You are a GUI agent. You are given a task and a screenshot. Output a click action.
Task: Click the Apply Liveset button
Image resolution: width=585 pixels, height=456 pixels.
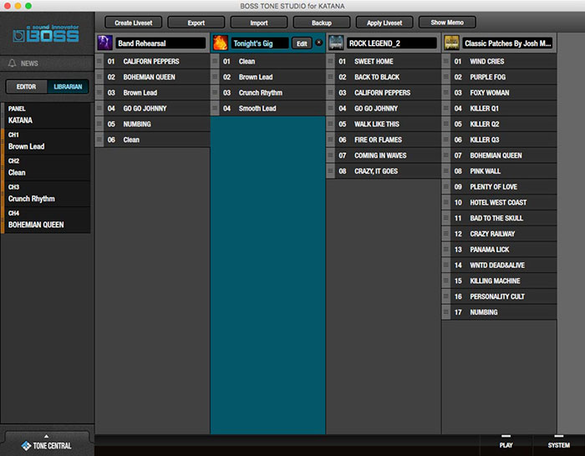[384, 23]
